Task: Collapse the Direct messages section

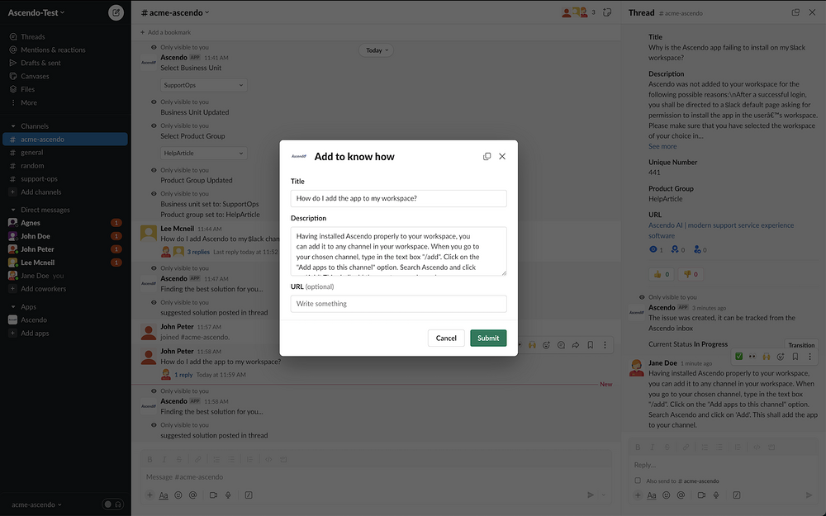Action: (x=13, y=210)
